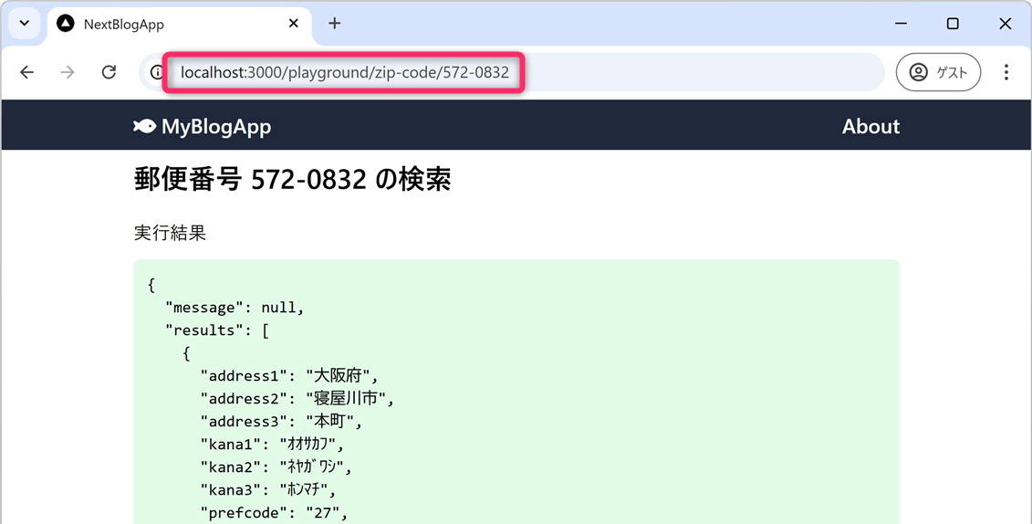Go back using the browser back arrow
1032x524 pixels.
[27, 72]
